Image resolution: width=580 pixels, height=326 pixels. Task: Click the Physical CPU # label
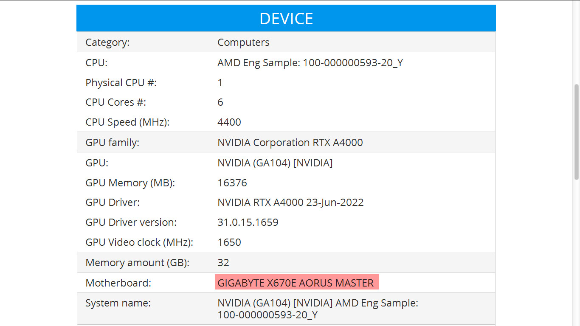tap(121, 82)
